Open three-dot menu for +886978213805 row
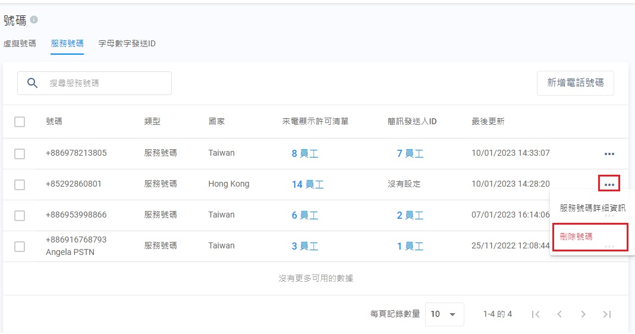The image size is (635, 334). 609,153
